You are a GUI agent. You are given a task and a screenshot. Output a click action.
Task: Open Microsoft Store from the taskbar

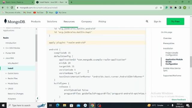71,105
